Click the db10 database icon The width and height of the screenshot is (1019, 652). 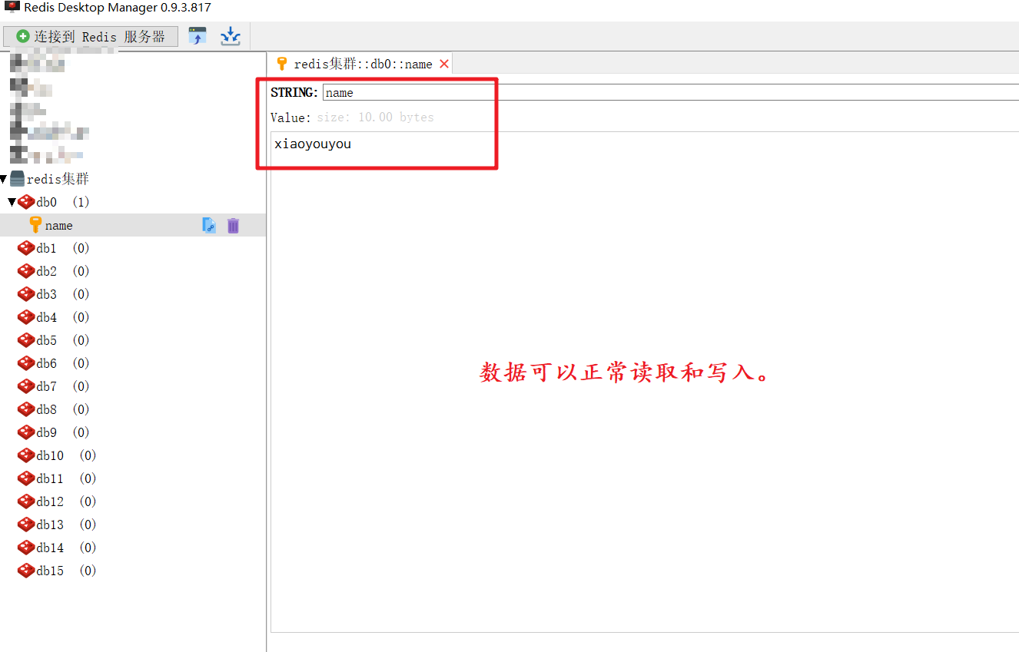click(x=26, y=455)
